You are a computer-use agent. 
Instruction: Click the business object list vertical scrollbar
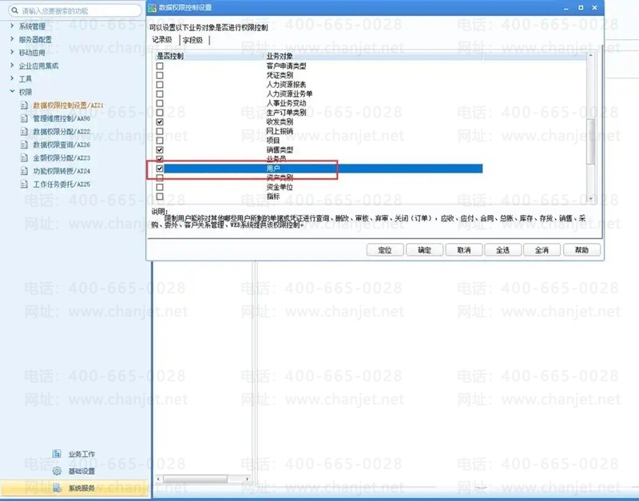coord(590,127)
